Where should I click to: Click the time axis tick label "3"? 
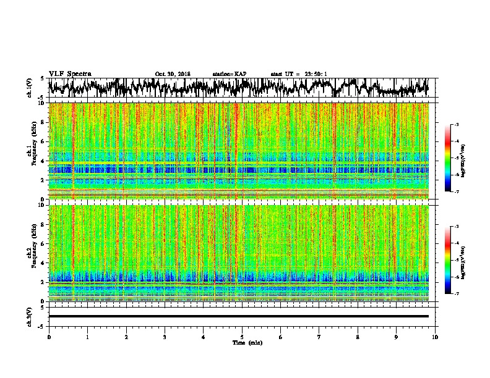coord(165,337)
